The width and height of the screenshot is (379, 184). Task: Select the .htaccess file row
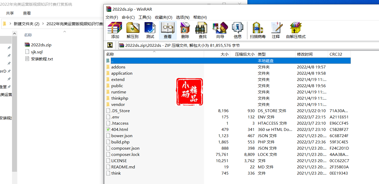(228, 123)
